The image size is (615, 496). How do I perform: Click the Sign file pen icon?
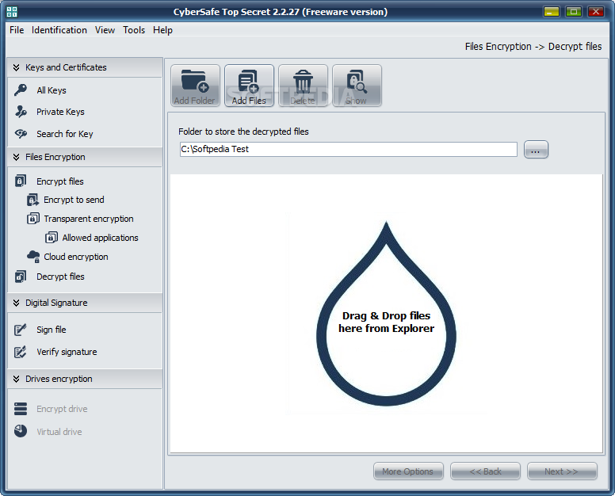point(21,330)
